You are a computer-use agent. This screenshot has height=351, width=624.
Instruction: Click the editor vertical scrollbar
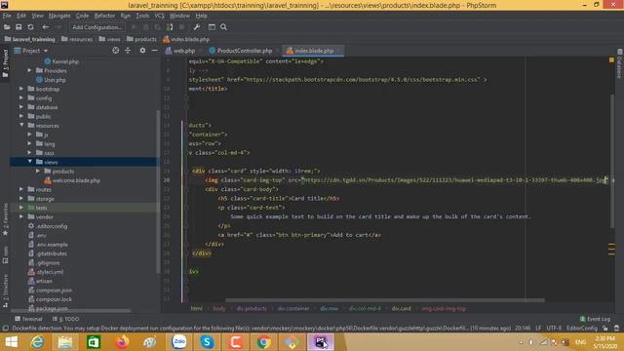[612, 161]
